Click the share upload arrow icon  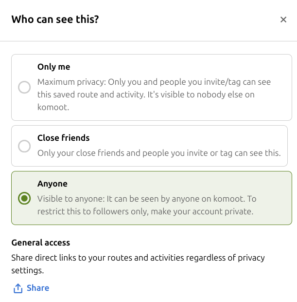[18, 288]
